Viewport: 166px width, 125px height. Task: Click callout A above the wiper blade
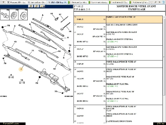[x=43, y=15]
